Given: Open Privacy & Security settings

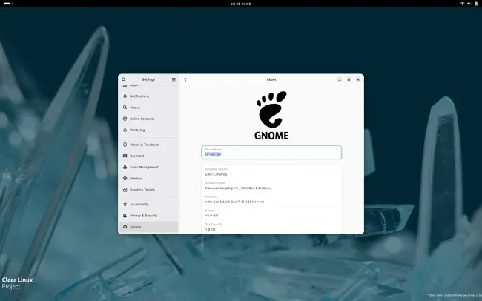Looking at the screenshot, I should (x=148, y=216).
